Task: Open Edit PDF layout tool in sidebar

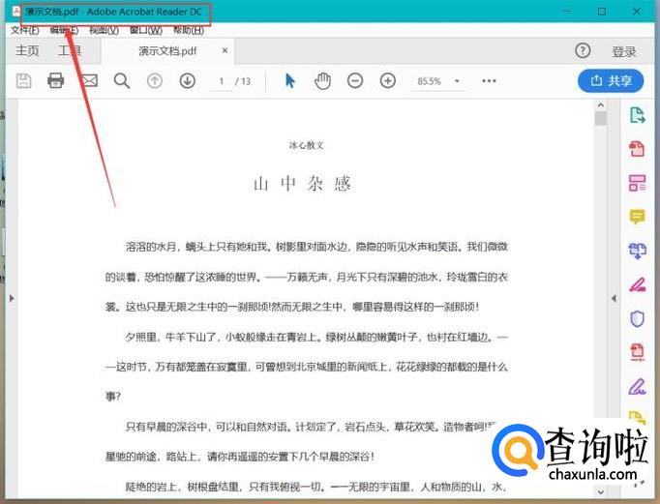Action: point(638,183)
